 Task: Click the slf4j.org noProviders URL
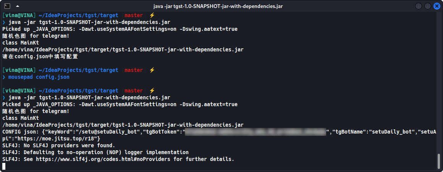103,159
